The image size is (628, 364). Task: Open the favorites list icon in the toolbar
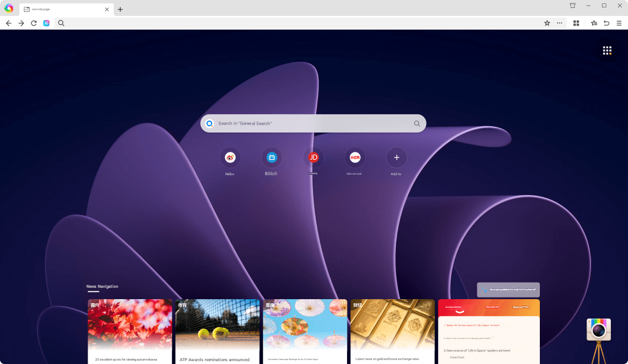coord(593,23)
